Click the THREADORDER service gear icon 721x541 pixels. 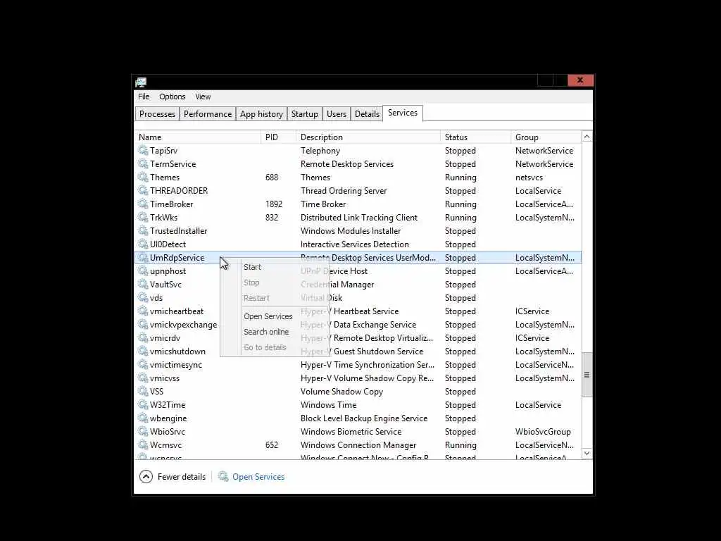click(x=143, y=190)
